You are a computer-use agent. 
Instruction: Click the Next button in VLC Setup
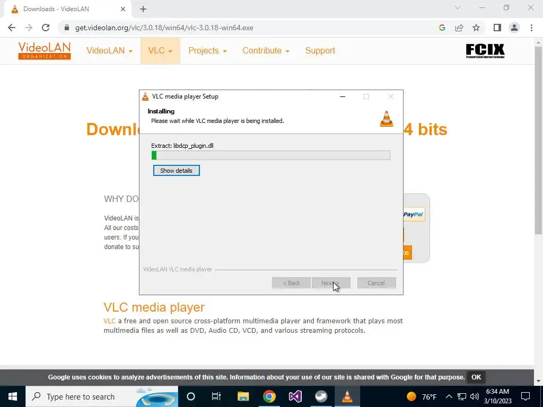coord(331,283)
